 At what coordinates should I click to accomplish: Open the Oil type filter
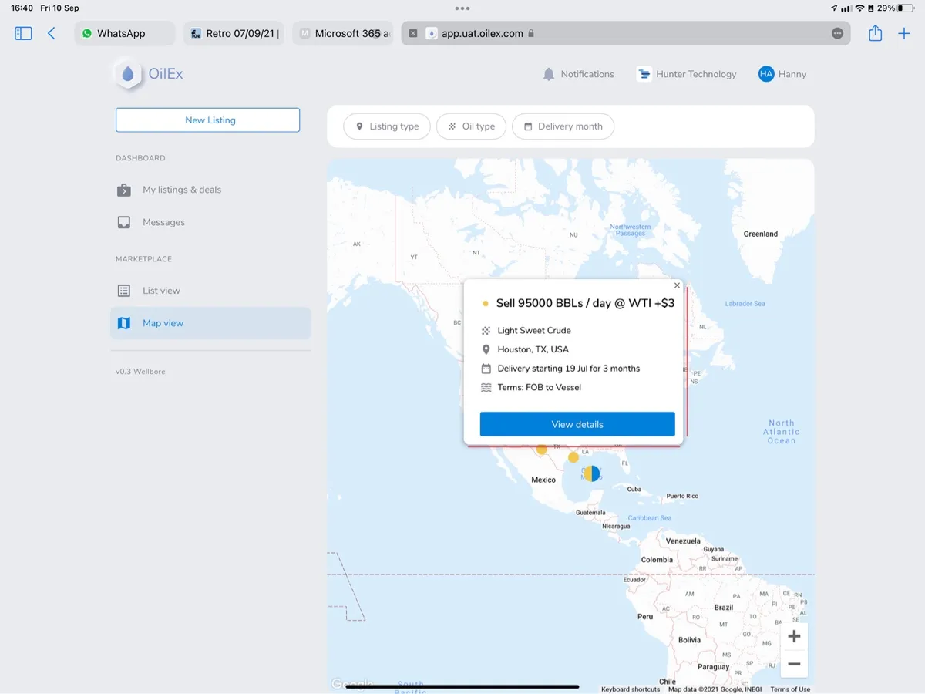tap(471, 126)
